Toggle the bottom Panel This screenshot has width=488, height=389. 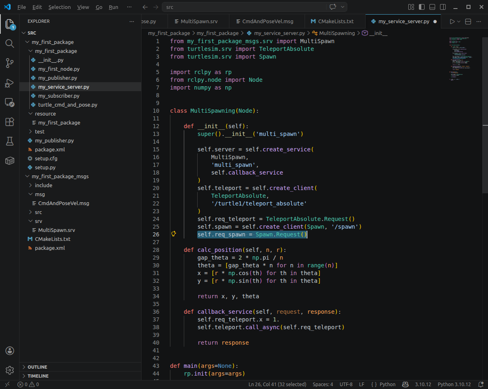tap(432, 7)
